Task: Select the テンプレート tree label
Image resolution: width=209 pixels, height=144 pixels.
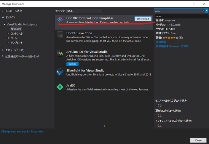Action: 17,43
